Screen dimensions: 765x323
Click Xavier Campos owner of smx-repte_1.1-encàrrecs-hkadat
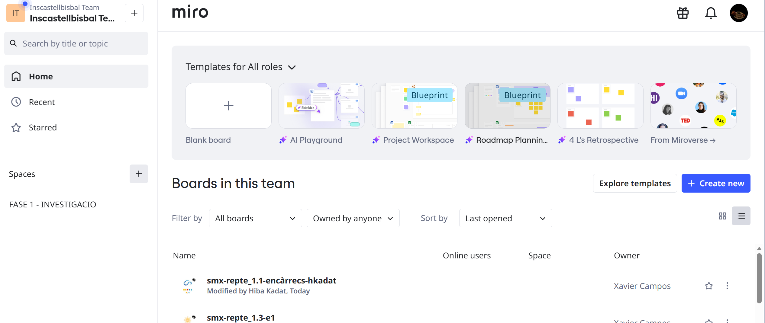point(642,286)
